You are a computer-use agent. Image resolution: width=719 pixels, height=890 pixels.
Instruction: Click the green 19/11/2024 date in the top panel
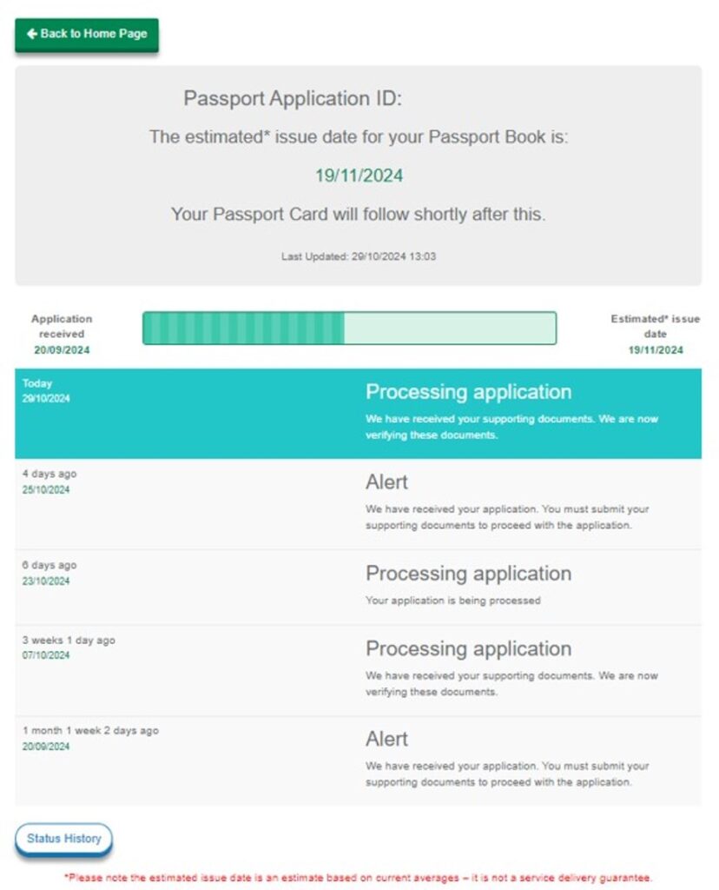tap(359, 176)
